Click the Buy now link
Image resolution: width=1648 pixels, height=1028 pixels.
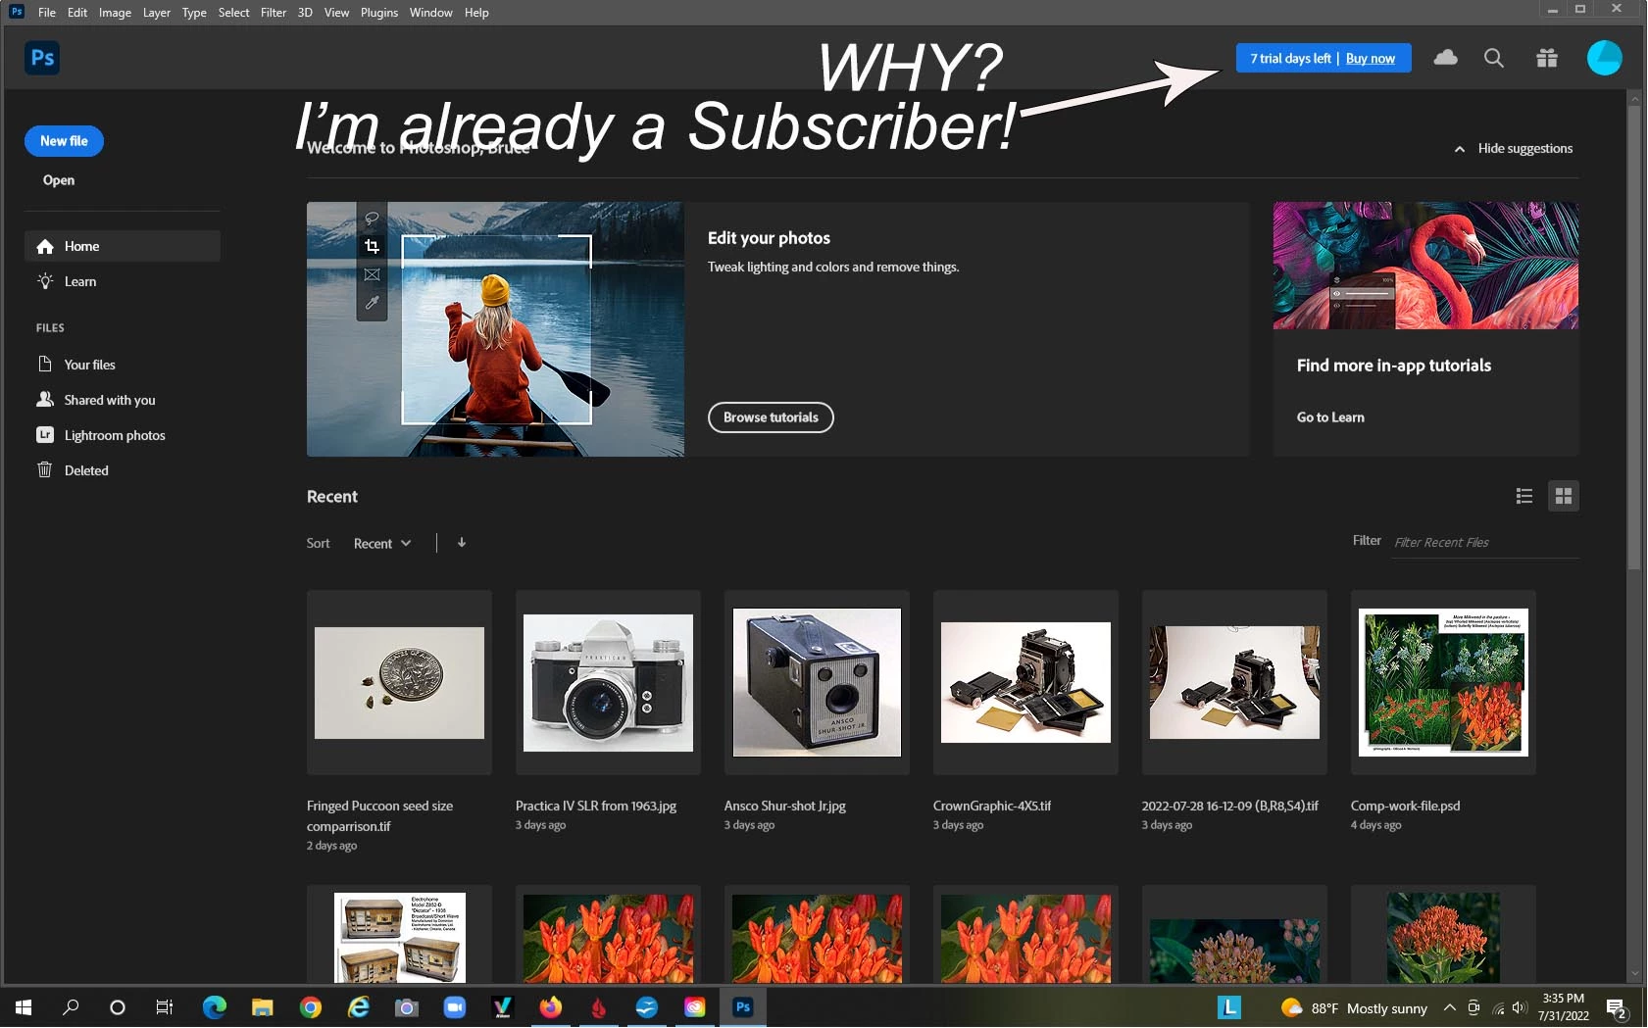[1371, 59]
